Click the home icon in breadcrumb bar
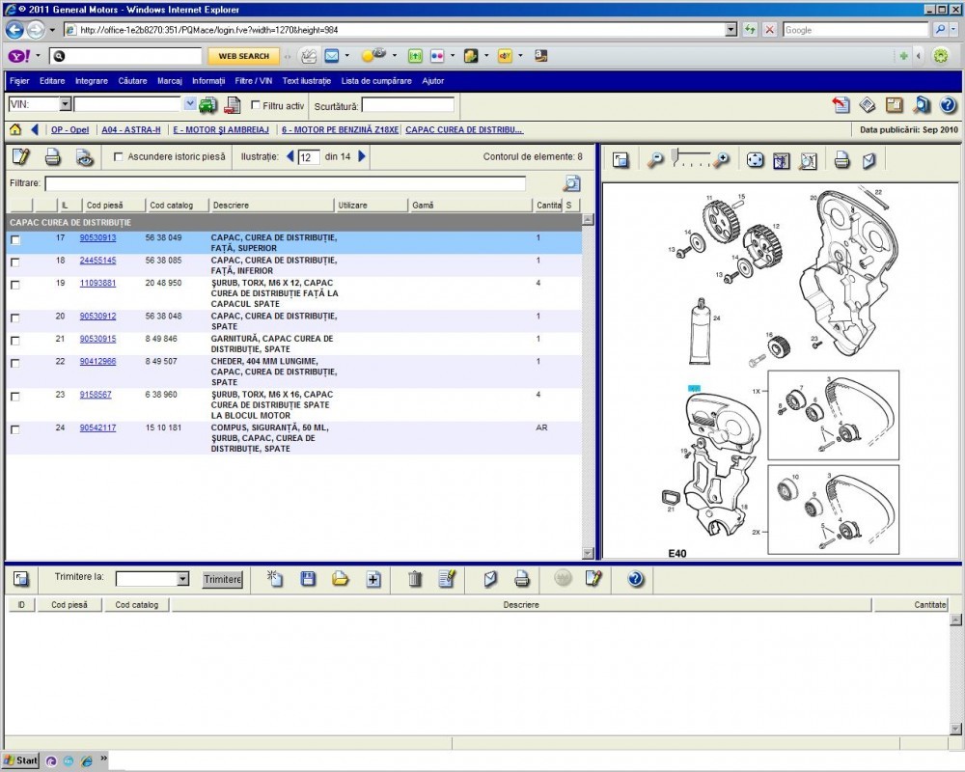 (x=15, y=129)
